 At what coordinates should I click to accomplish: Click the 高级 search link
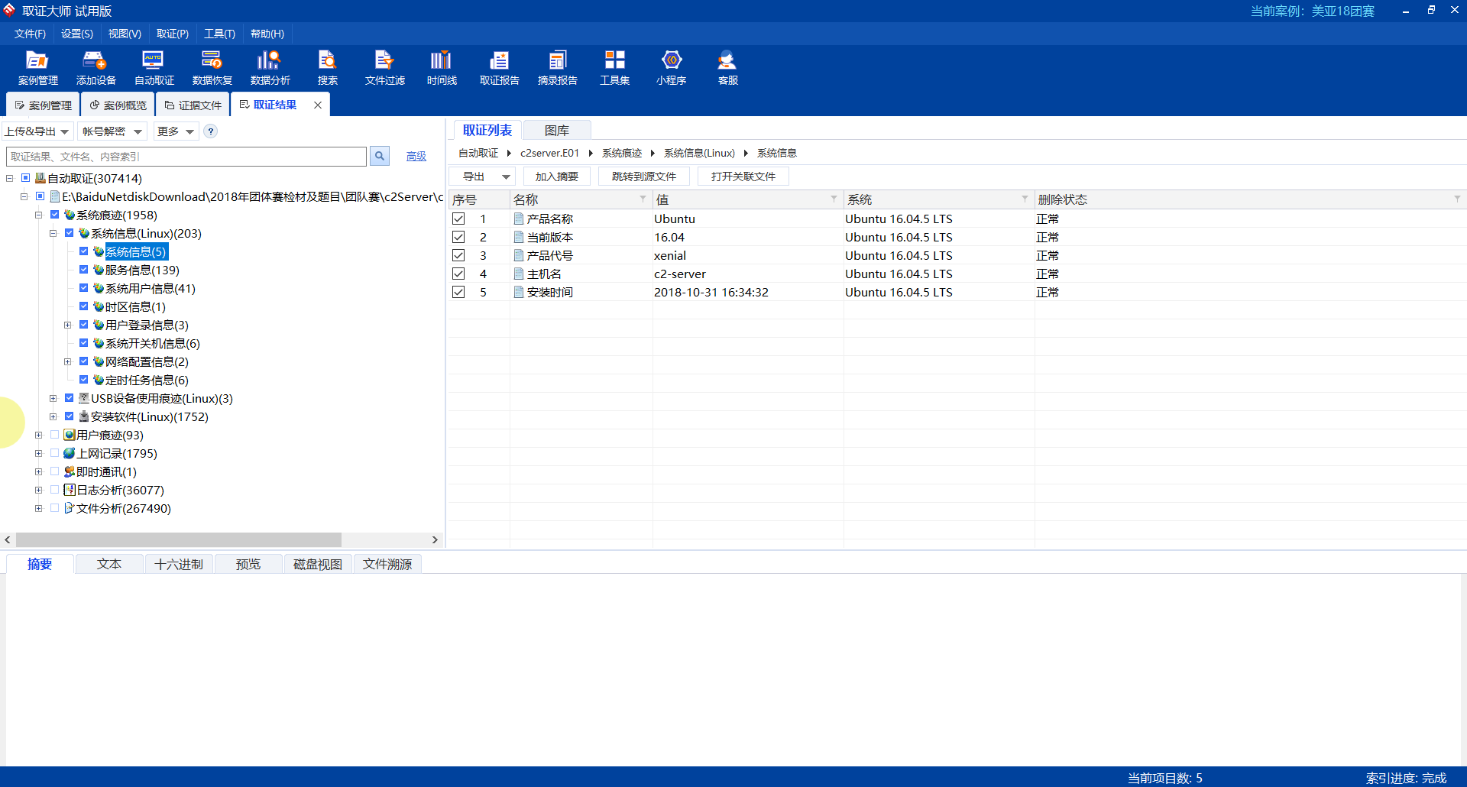click(x=416, y=156)
